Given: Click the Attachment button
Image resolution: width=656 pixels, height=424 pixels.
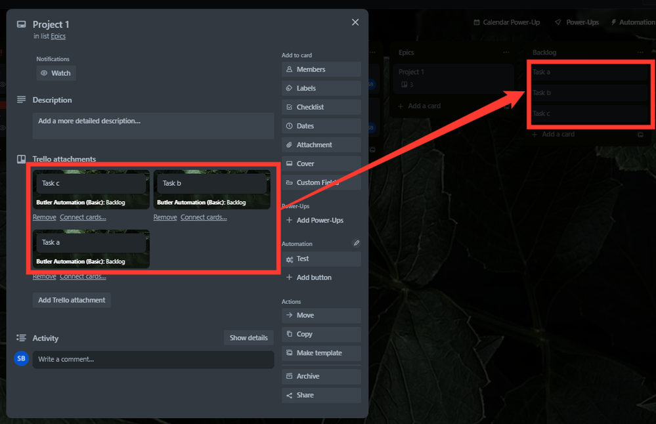Looking at the screenshot, I should (321, 144).
